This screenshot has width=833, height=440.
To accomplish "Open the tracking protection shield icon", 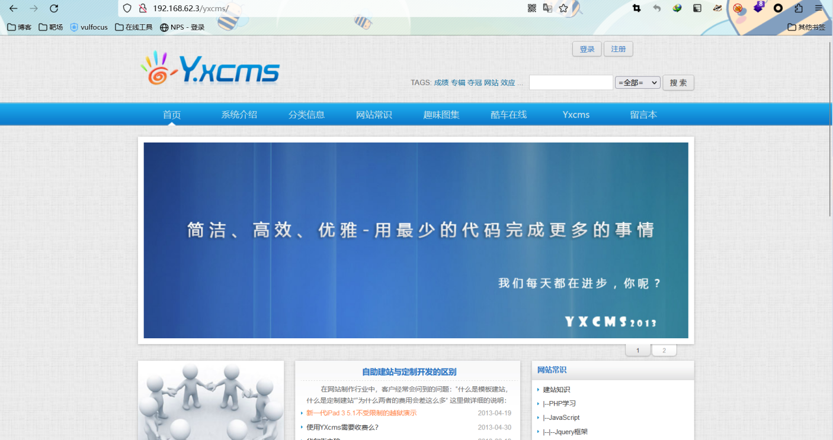I will (x=127, y=8).
